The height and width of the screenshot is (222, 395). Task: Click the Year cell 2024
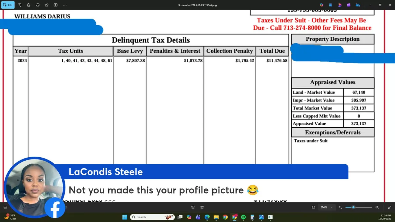[x=22, y=61]
